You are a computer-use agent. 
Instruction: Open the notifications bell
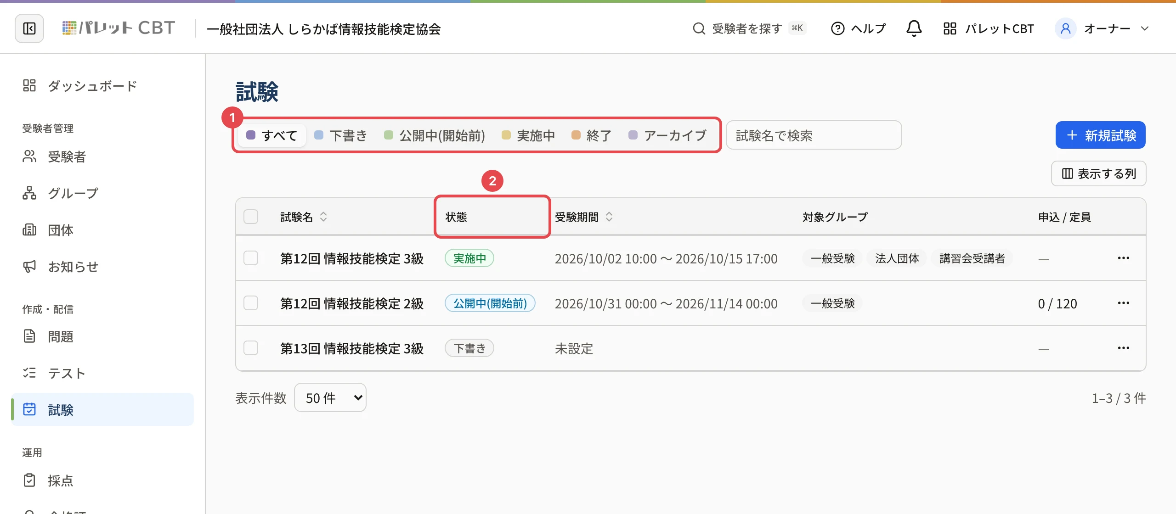914,28
